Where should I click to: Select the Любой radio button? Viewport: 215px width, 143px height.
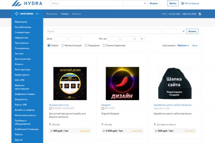49,45
